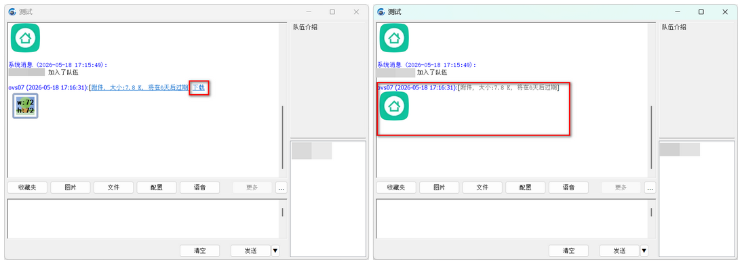Expand send options arrow in right window

pyautogui.click(x=644, y=250)
